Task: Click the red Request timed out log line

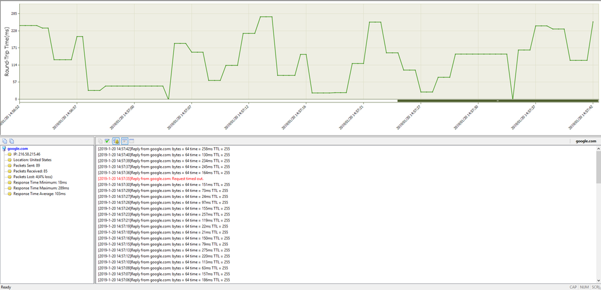Action: (x=159, y=179)
